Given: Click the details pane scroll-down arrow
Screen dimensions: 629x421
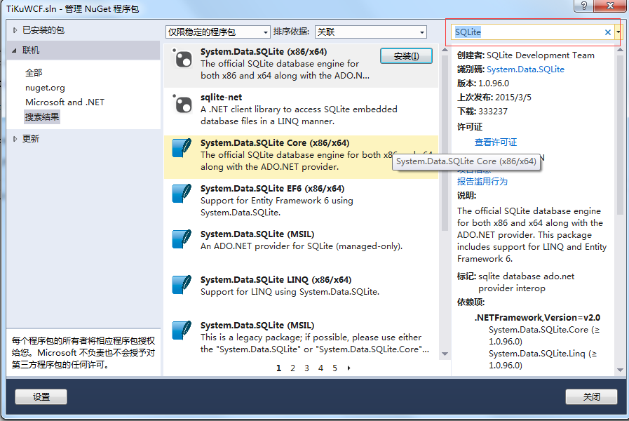Looking at the screenshot, I should pos(620,370).
